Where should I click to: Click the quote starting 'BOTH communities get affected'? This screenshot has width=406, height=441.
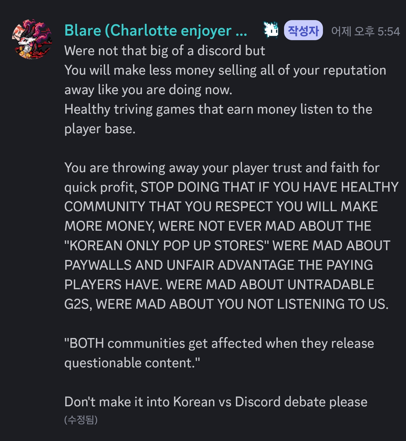pyautogui.click(x=219, y=343)
